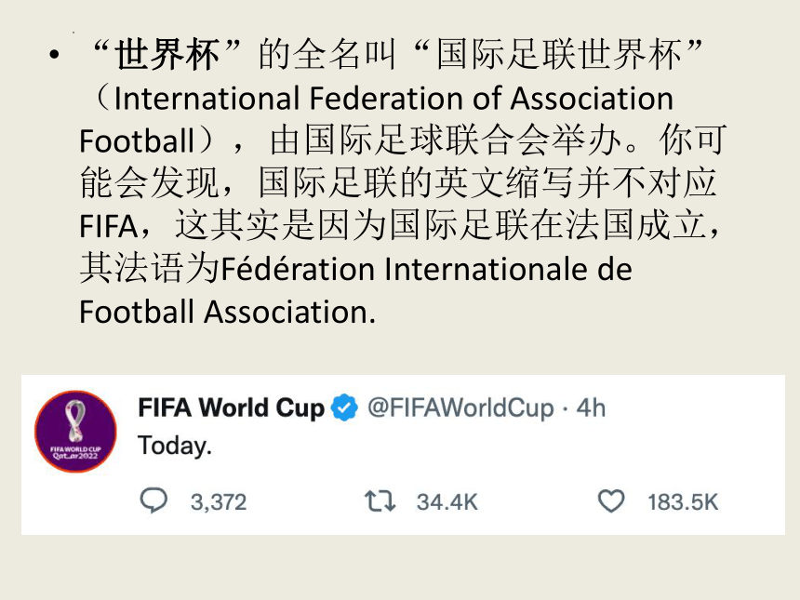800x600 pixels.
Task: Click the text International Federation of Association
Action: click(x=393, y=98)
